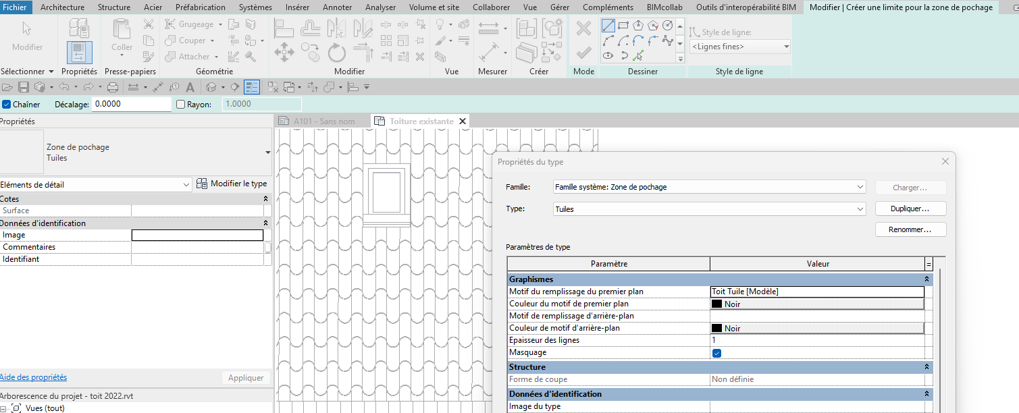Click the red X to cancel the edit mode
This screenshot has height=413, width=1019.
click(583, 28)
